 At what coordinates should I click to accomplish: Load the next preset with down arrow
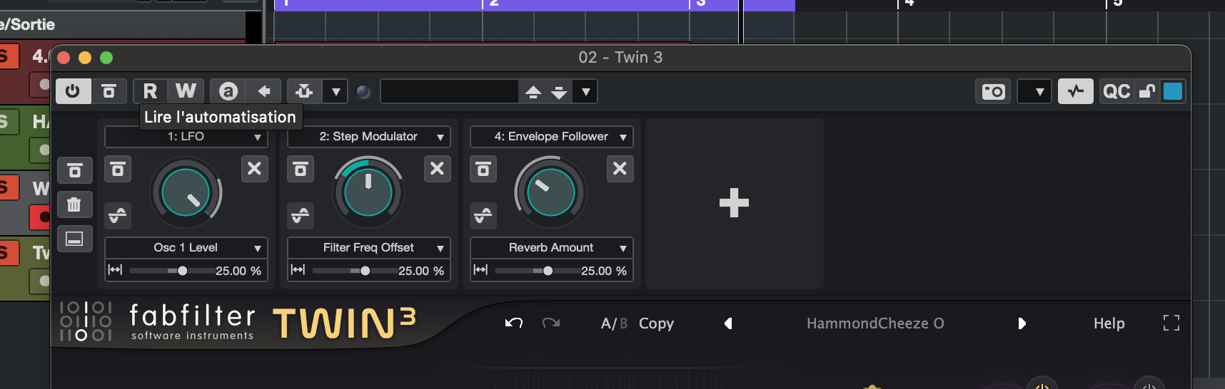pyautogui.click(x=559, y=91)
